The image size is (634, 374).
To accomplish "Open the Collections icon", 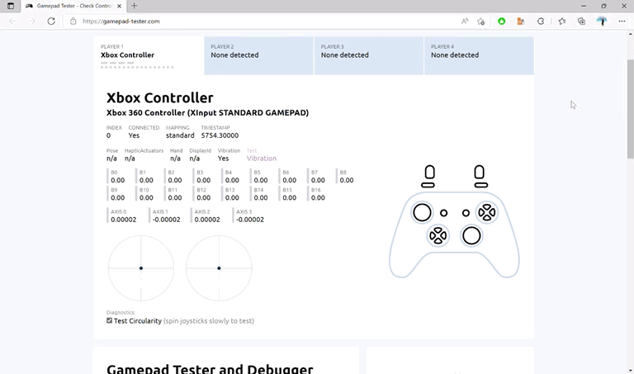I will coord(581,21).
